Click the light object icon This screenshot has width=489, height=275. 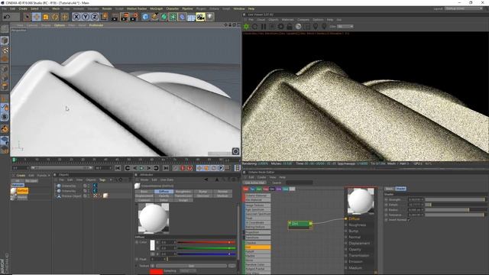(x=210, y=17)
